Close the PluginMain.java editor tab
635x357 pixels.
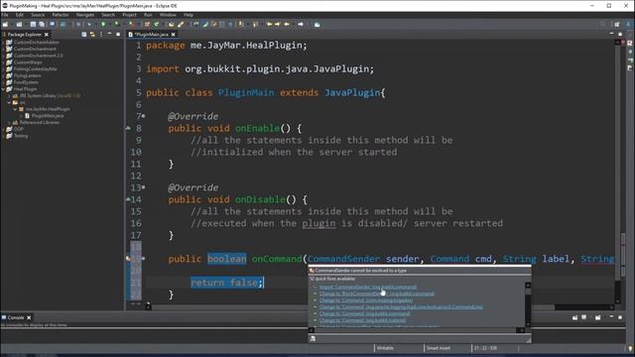click(x=174, y=35)
